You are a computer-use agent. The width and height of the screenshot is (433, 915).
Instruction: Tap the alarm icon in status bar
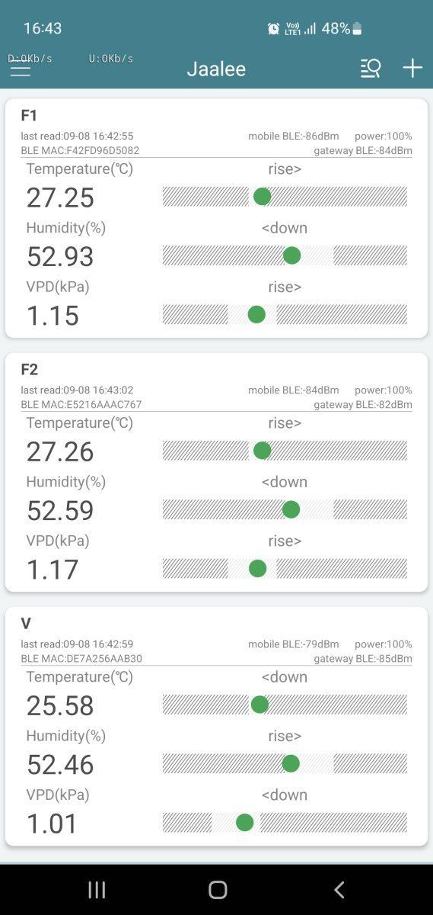(273, 29)
